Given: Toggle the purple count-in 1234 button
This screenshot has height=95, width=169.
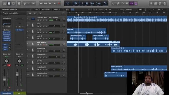Looking at the screenshot, I should [132, 3].
